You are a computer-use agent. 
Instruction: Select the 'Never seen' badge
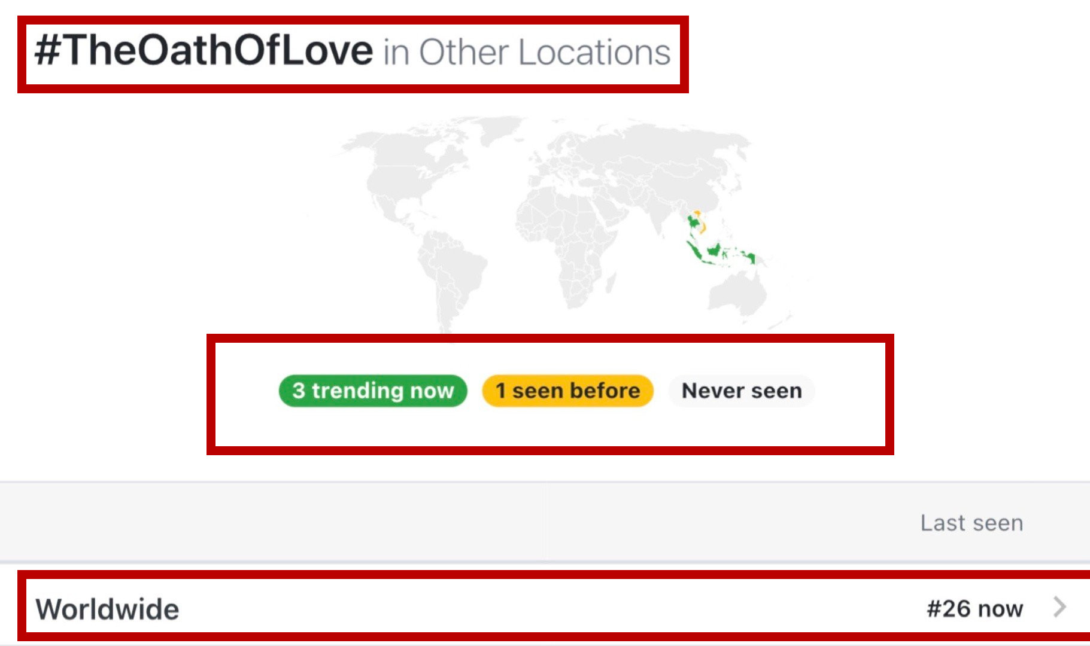[741, 391]
